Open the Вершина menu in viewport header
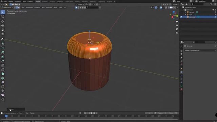The width and height of the screenshot is (217, 122). [x=49, y=7]
